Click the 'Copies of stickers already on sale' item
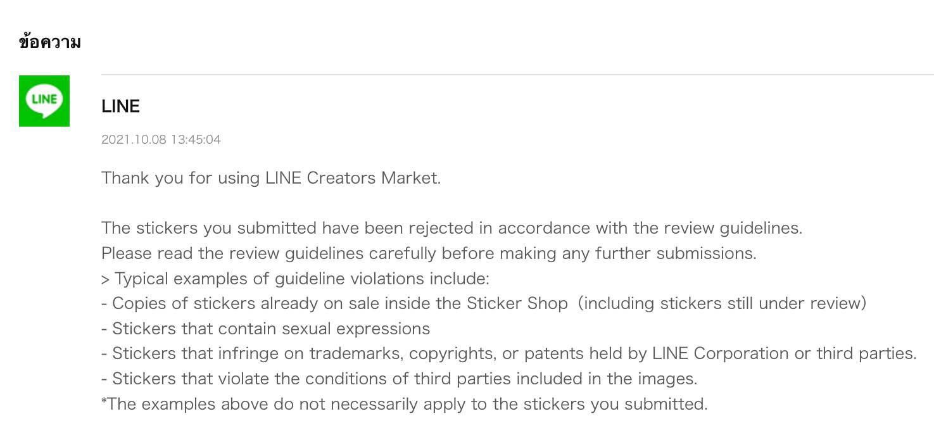The image size is (934, 435). [x=484, y=303]
